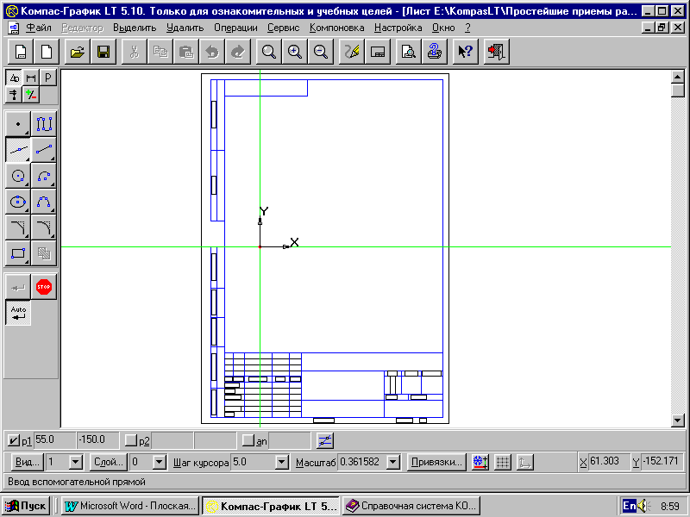Activate context help pointer
The image size is (690, 517).
pos(465,52)
